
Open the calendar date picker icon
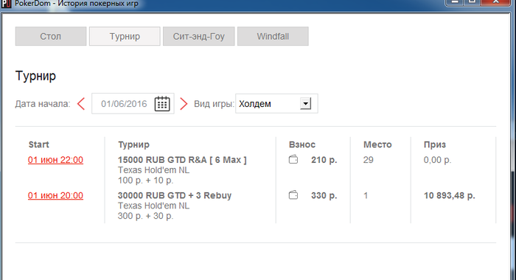[162, 104]
